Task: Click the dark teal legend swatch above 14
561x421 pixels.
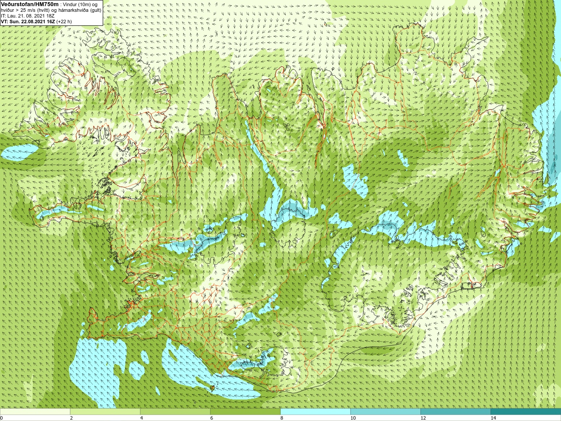Action: 526,412
